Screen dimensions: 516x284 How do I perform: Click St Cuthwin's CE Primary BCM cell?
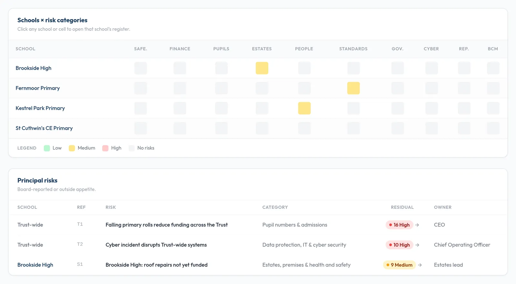tap(493, 128)
